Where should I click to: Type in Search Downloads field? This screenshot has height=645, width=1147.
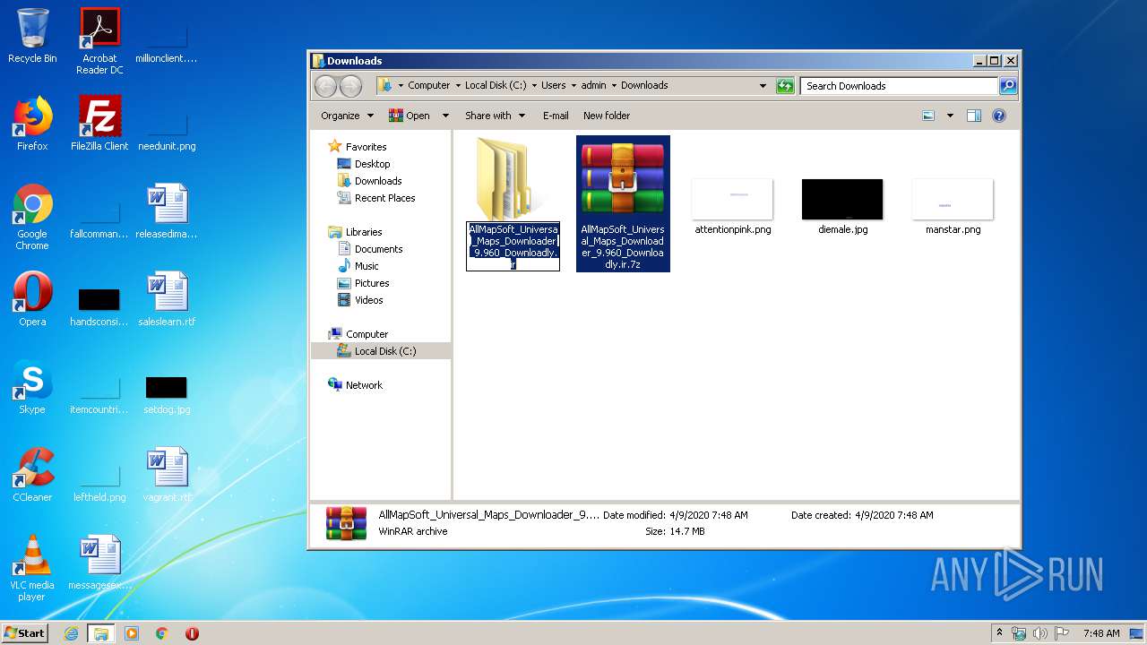click(899, 86)
